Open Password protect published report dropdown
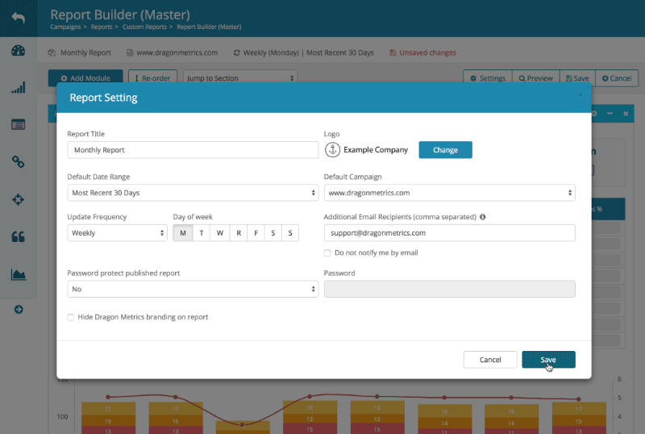The height and width of the screenshot is (434, 645). (x=193, y=289)
